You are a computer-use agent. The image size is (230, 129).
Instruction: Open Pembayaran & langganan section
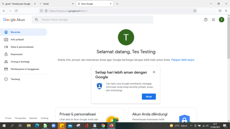point(23,69)
